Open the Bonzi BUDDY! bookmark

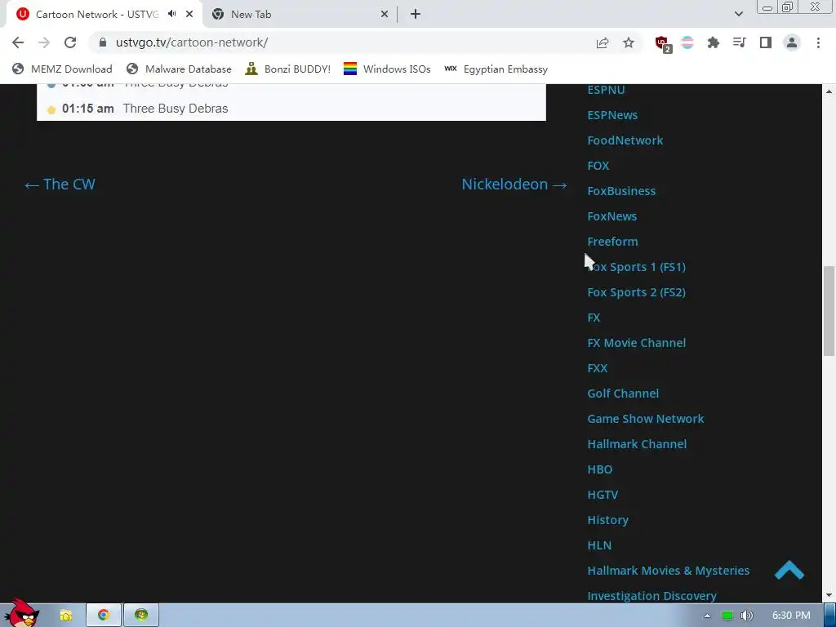[288, 69]
